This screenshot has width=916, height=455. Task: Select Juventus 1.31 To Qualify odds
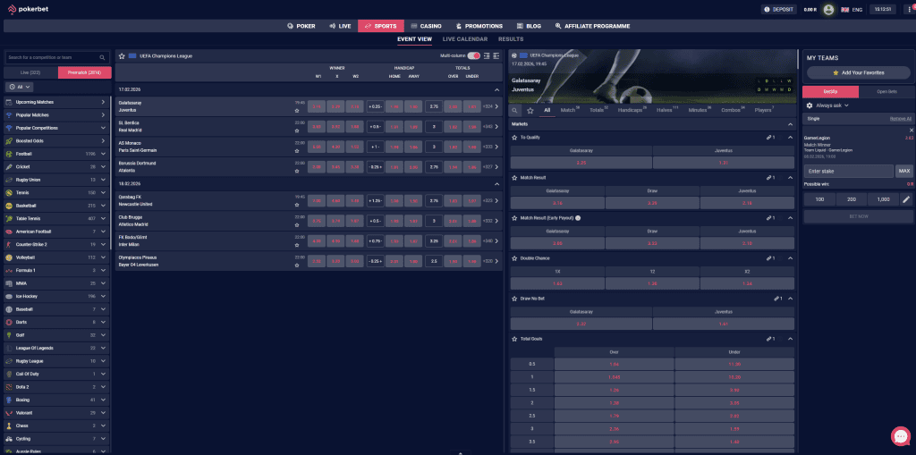coord(723,163)
